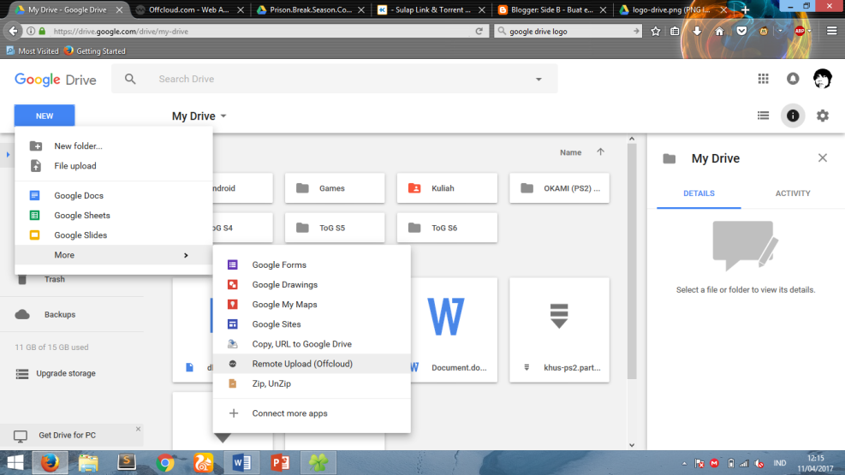Open the Kuliah folder
The height and width of the screenshot is (475, 845).
point(447,188)
